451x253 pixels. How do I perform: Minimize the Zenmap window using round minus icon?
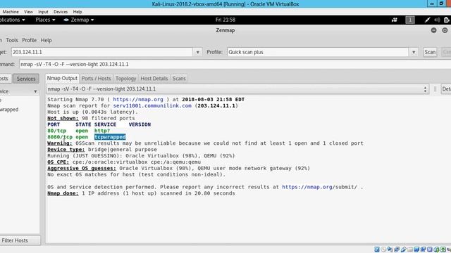pos(433,30)
